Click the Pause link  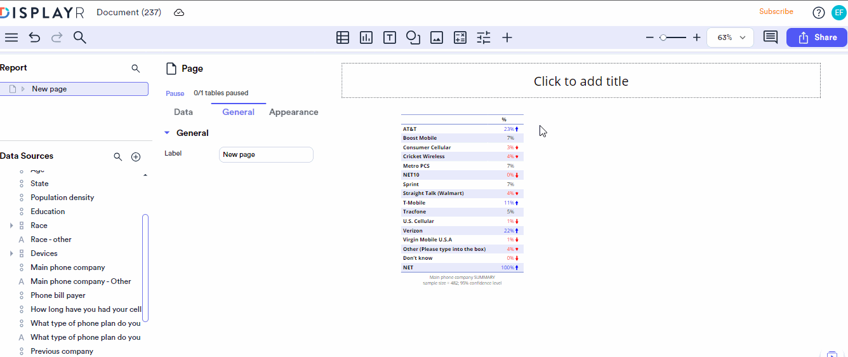(x=175, y=93)
